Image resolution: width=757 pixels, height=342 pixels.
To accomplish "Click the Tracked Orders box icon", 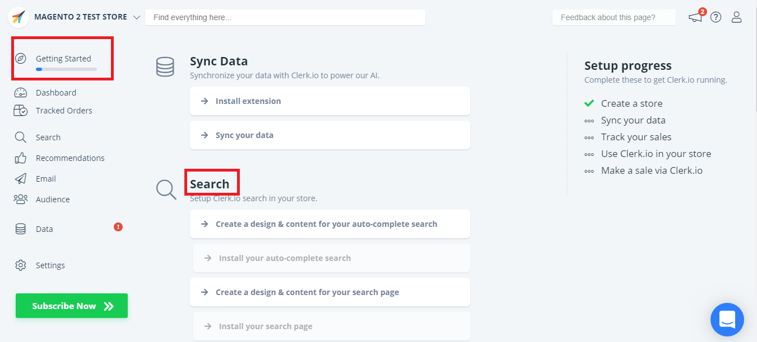I will [x=21, y=111].
